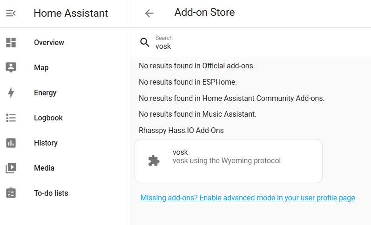
Task: Click the Media play-box icon
Action: tap(11, 168)
